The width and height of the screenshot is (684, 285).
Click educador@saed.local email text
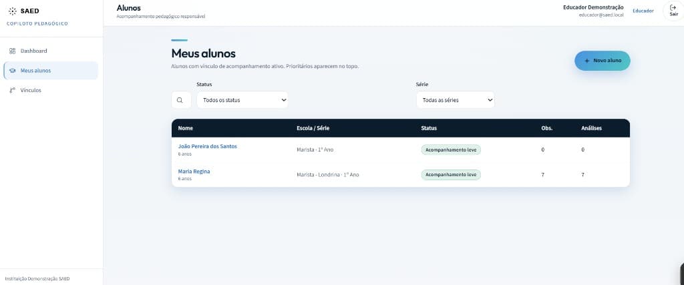click(601, 15)
